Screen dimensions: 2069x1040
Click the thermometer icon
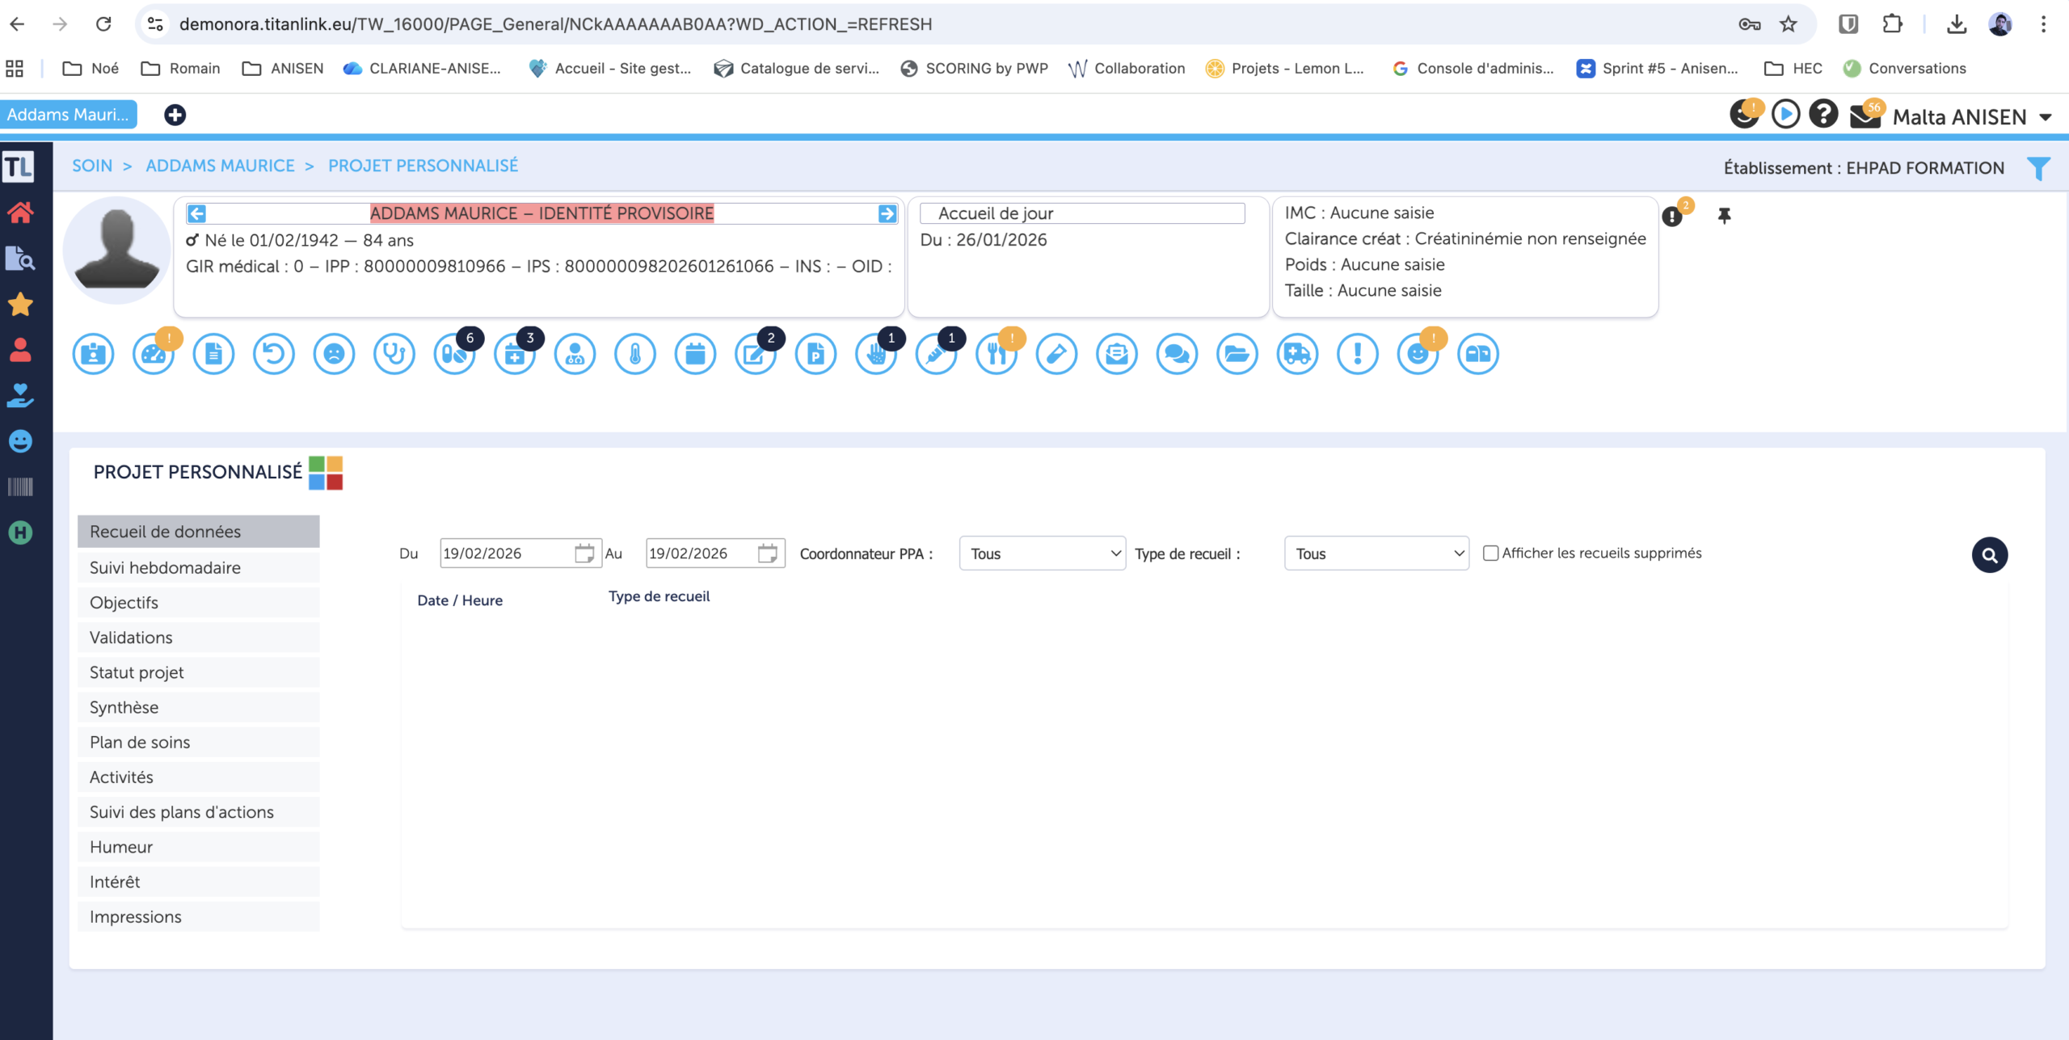[x=635, y=354]
